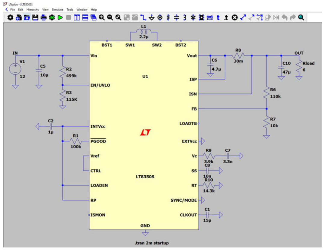Click the 2.2µ value of L1
The image size is (325, 251).
[x=144, y=37]
